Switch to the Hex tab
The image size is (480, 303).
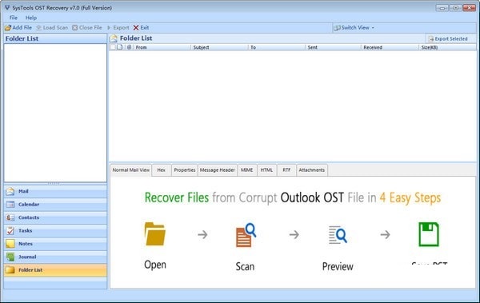(x=162, y=170)
